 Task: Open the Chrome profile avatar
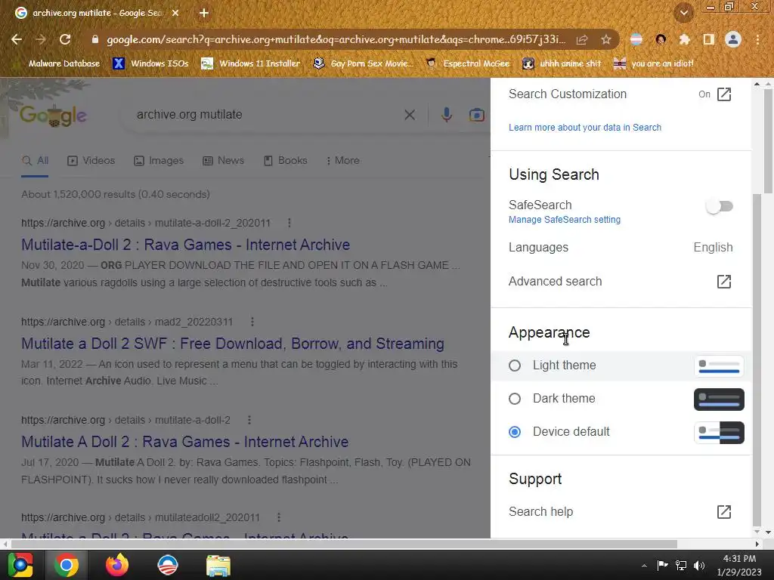pyautogui.click(x=733, y=39)
